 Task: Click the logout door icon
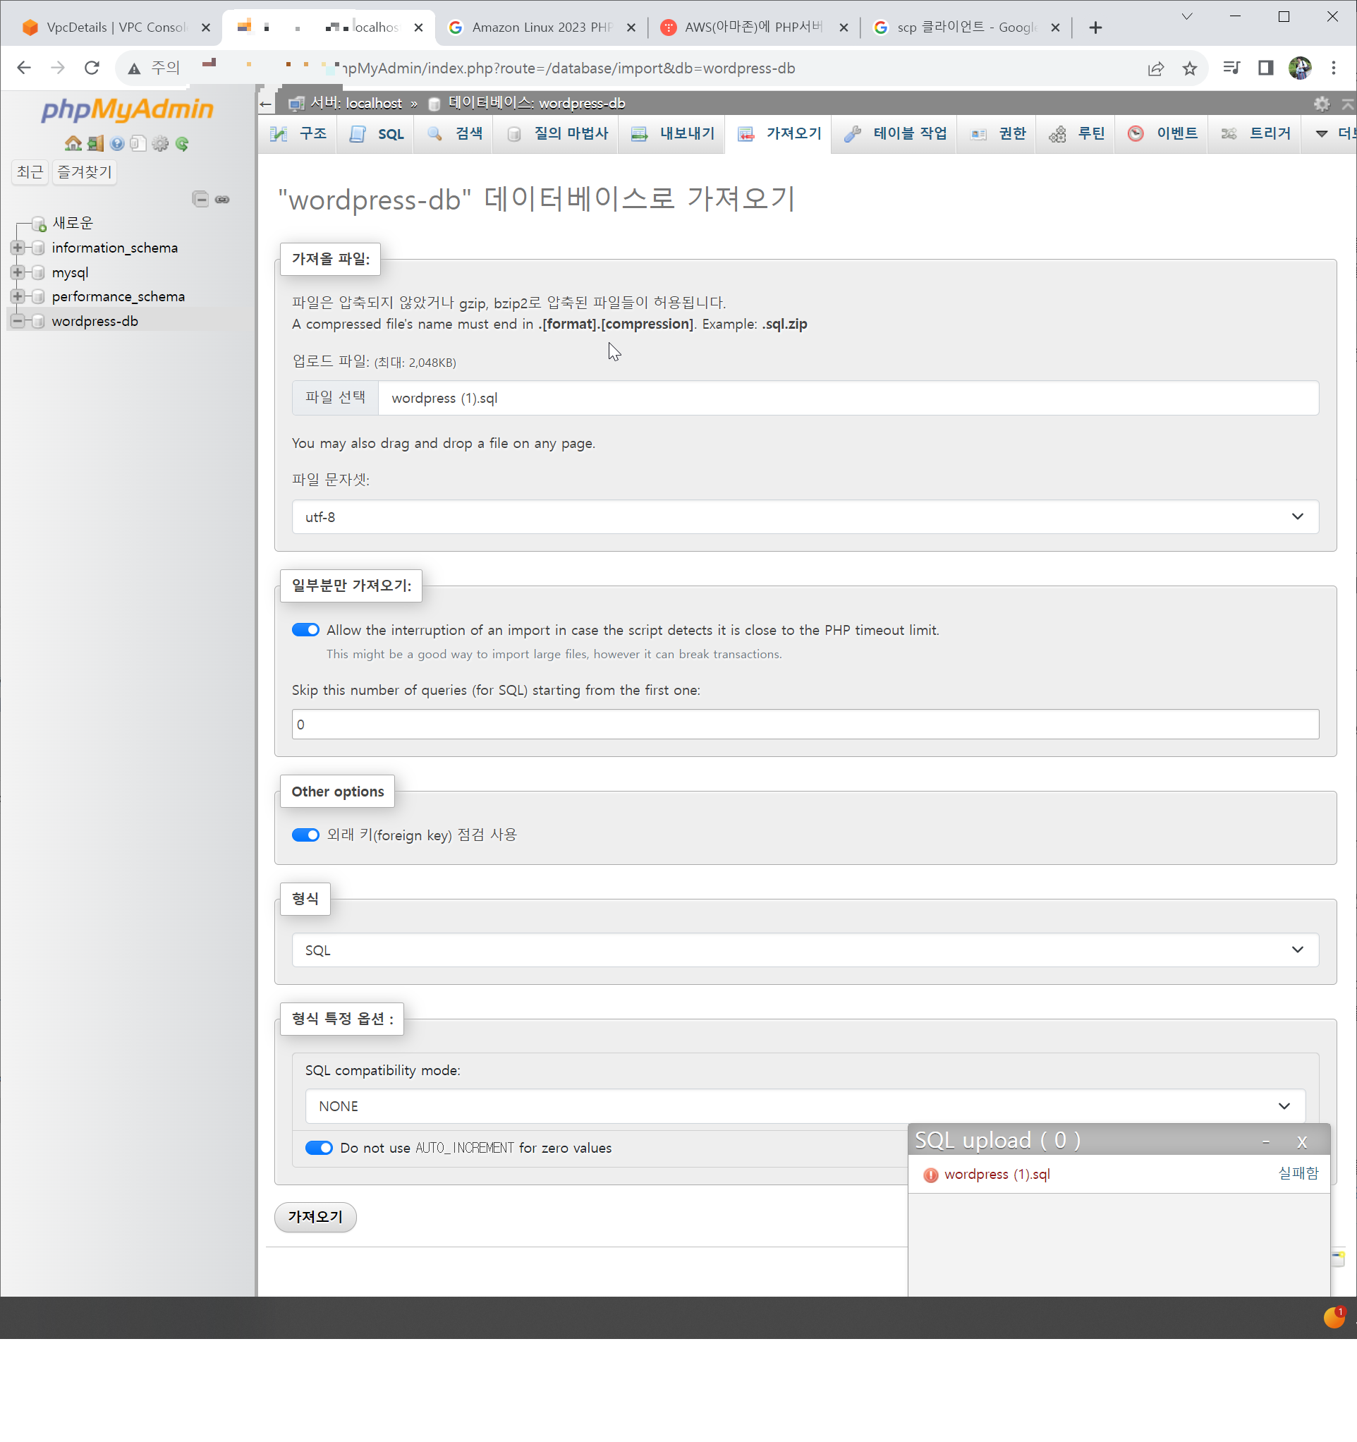pos(95,144)
